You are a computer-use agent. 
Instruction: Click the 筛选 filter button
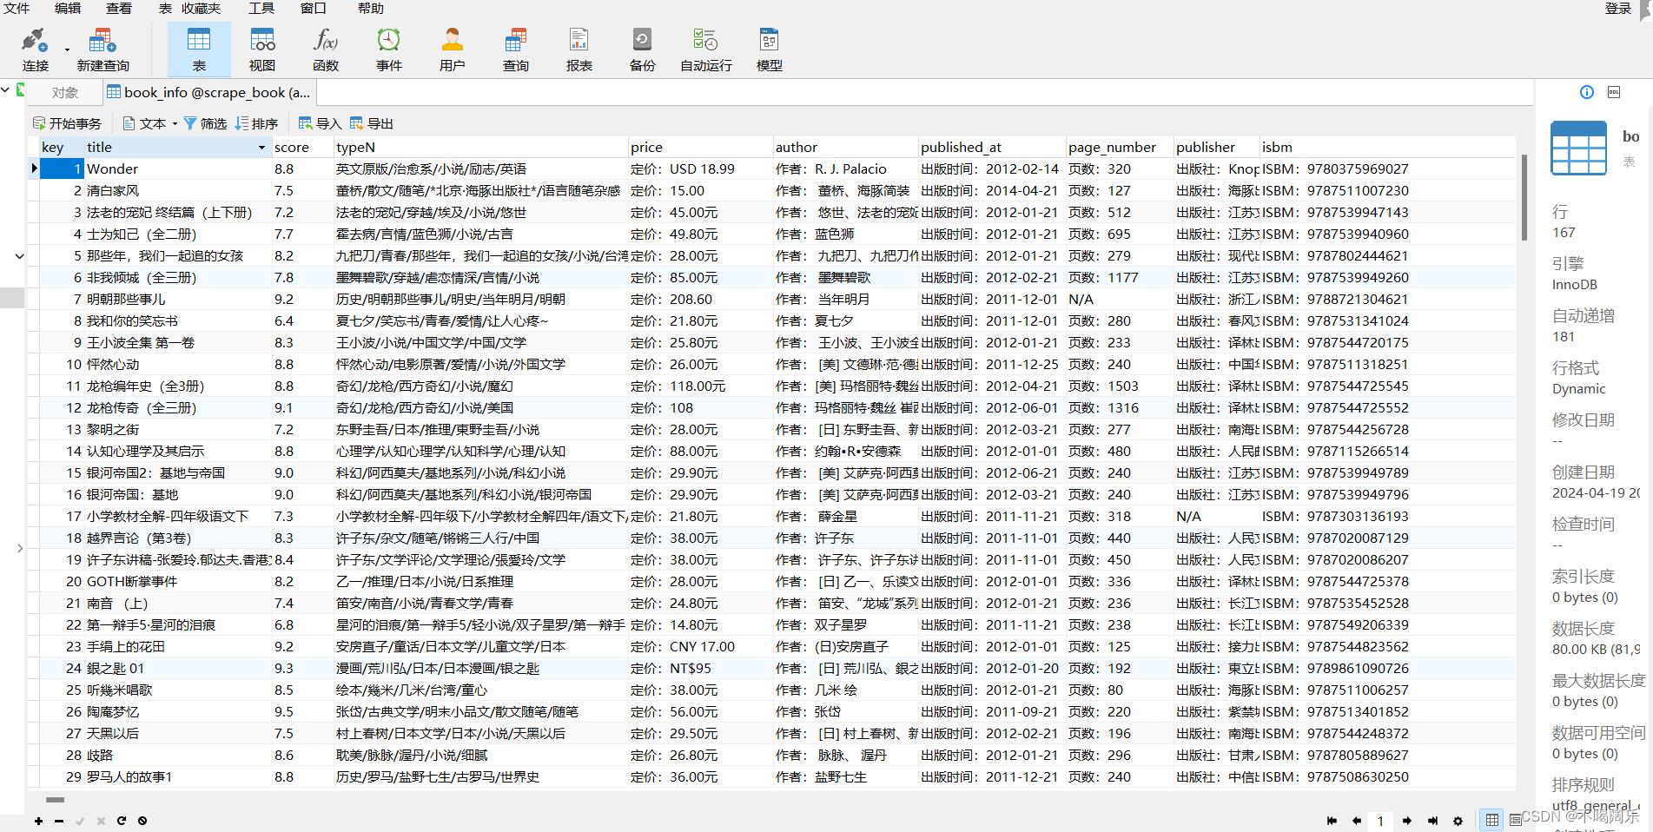[205, 123]
